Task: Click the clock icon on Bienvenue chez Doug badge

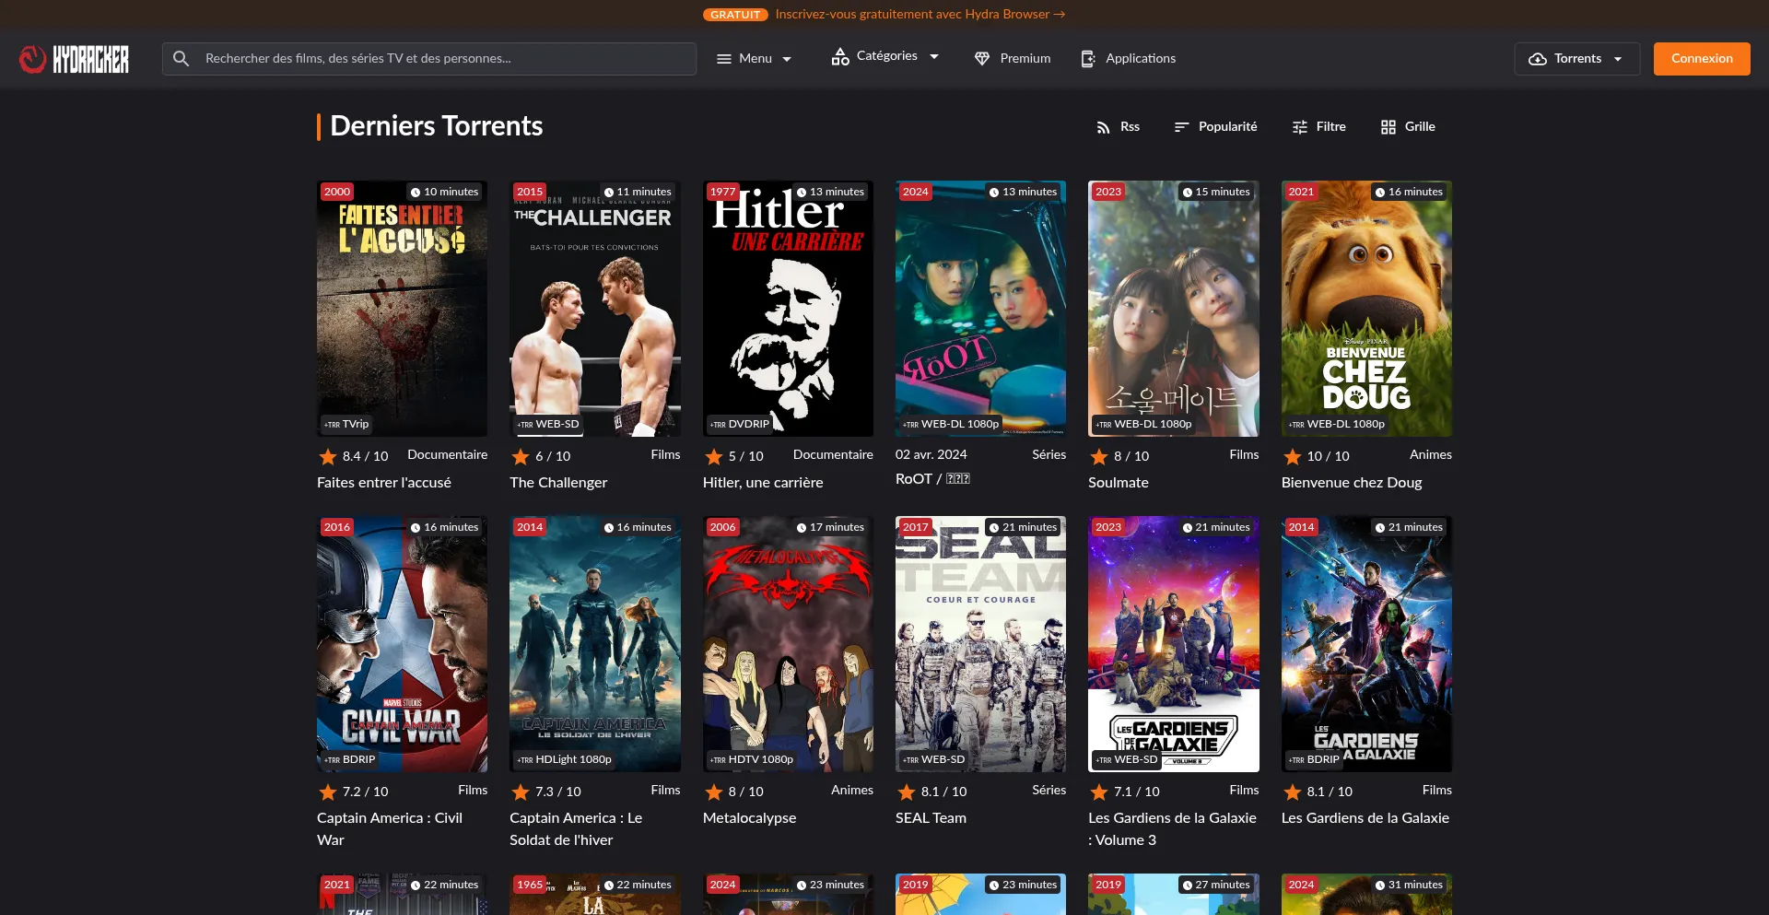Action: coord(1380,193)
